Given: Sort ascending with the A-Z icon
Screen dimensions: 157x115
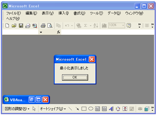Looking at the screenshot, I should 96,26.
